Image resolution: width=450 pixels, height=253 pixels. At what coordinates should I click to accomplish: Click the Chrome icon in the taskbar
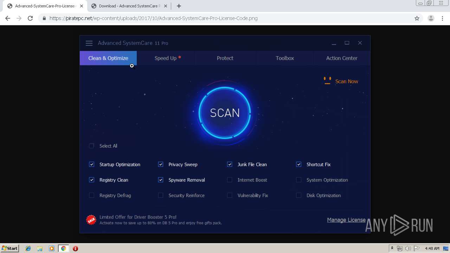pyautogui.click(x=63, y=248)
